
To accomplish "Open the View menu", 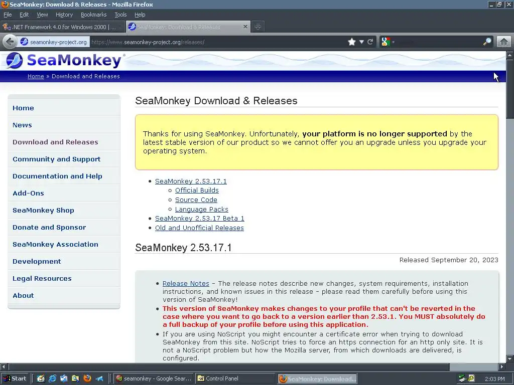I will [x=42, y=15].
